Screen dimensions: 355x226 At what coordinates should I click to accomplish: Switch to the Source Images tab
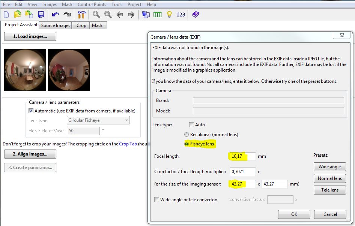click(56, 25)
